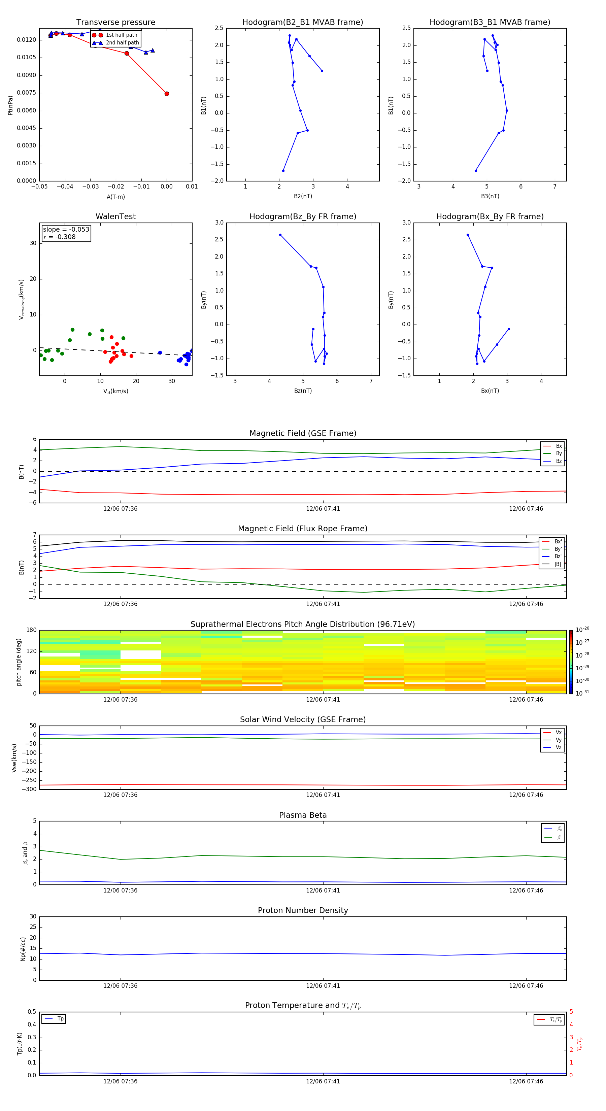The height and width of the screenshot is (1111, 606).
Task: Click the pitch angle color scale bar
Action: coord(571,662)
